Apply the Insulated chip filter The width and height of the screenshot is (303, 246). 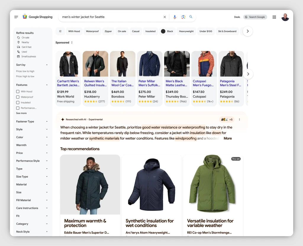pos(150,31)
